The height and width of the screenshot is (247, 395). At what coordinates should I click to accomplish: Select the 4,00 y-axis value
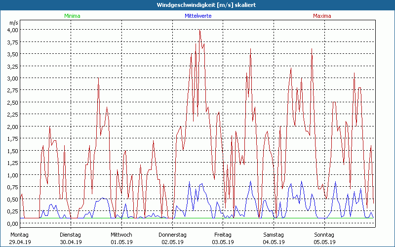12,30
